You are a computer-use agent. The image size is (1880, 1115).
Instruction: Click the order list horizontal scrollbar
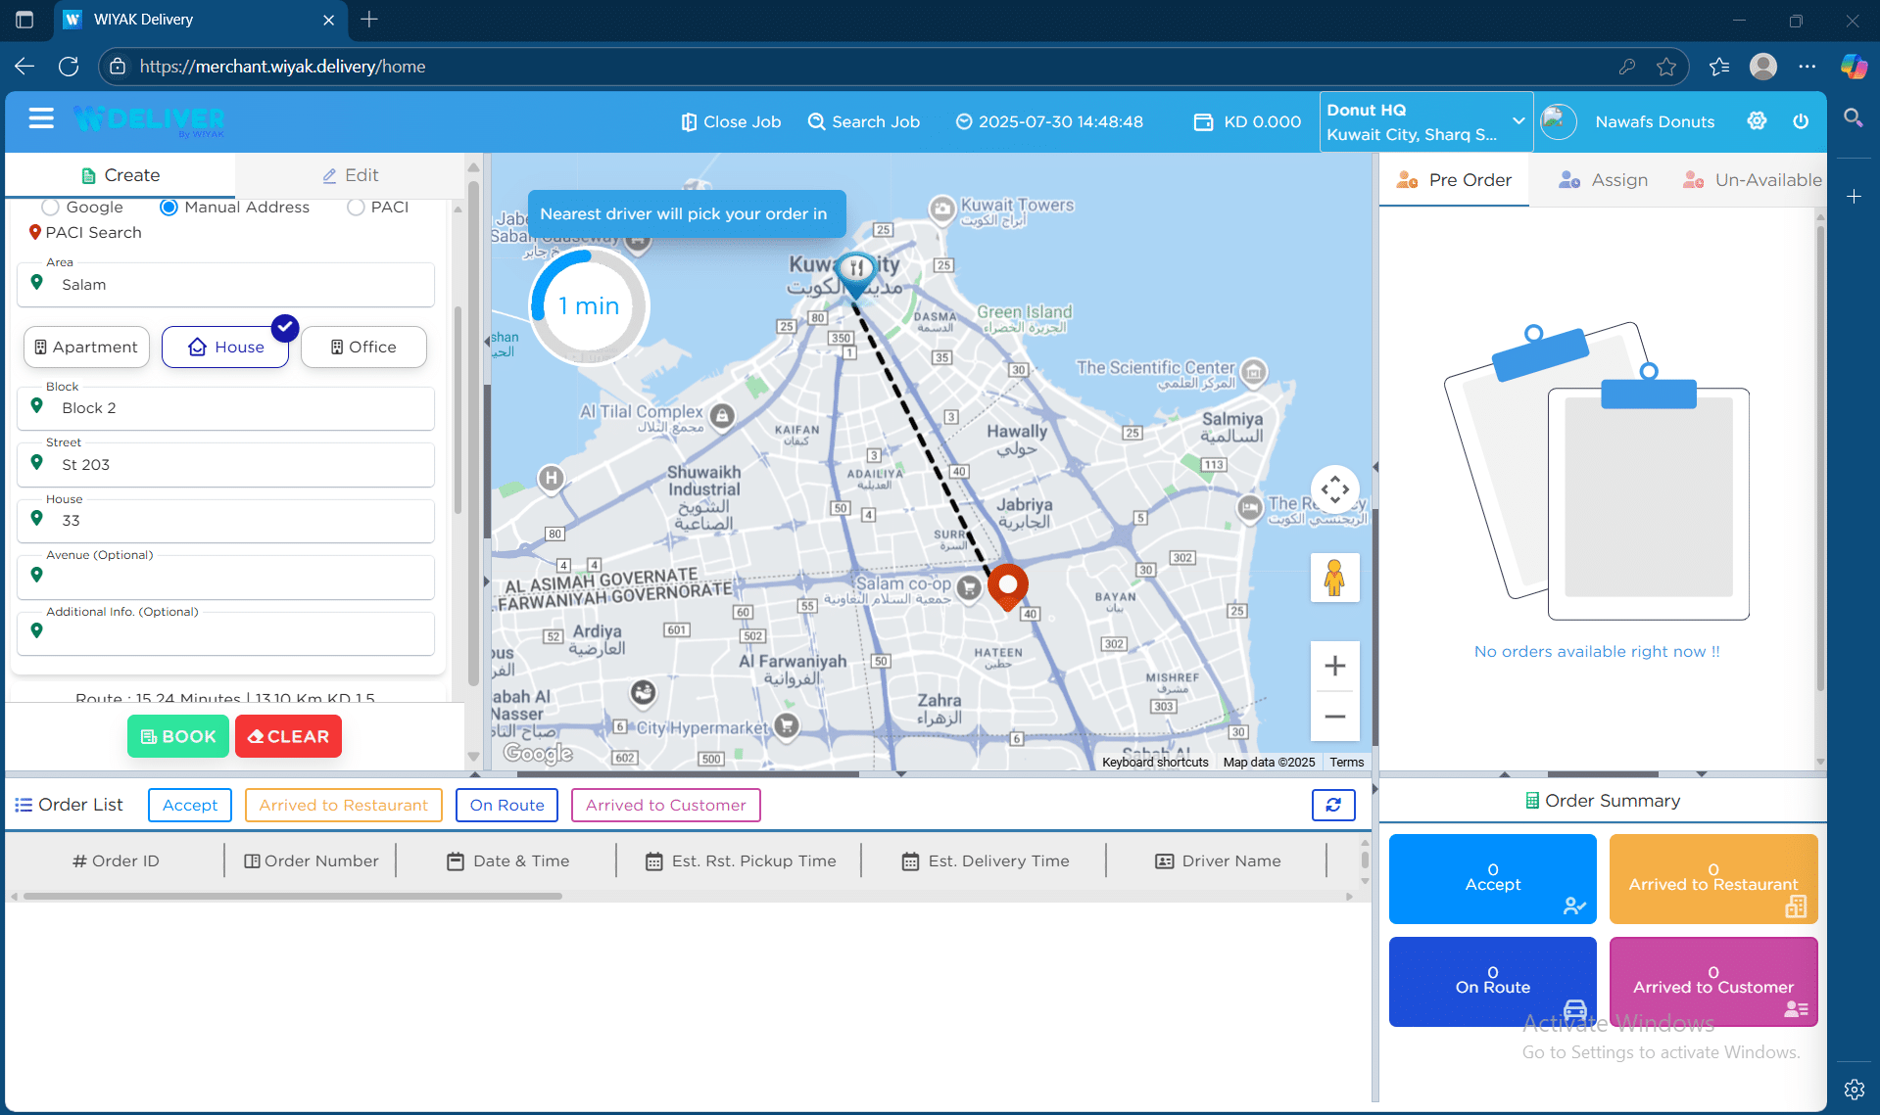pyautogui.click(x=293, y=896)
